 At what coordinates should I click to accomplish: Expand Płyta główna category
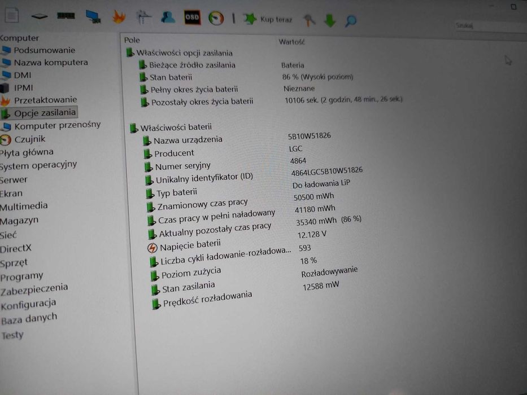coord(27,152)
